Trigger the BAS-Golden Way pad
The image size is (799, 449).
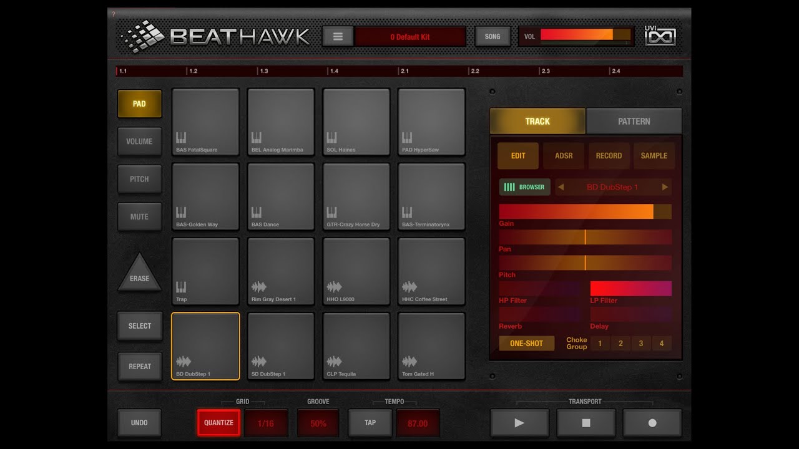205,196
